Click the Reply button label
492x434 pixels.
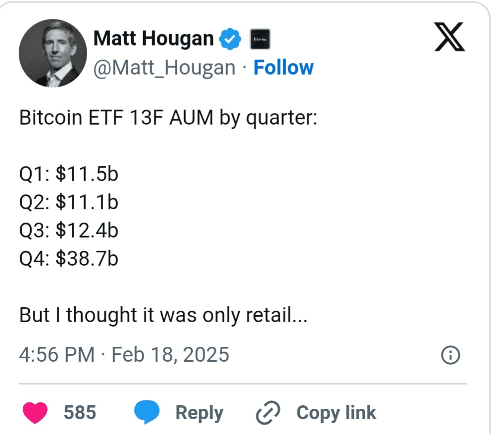[x=199, y=413]
